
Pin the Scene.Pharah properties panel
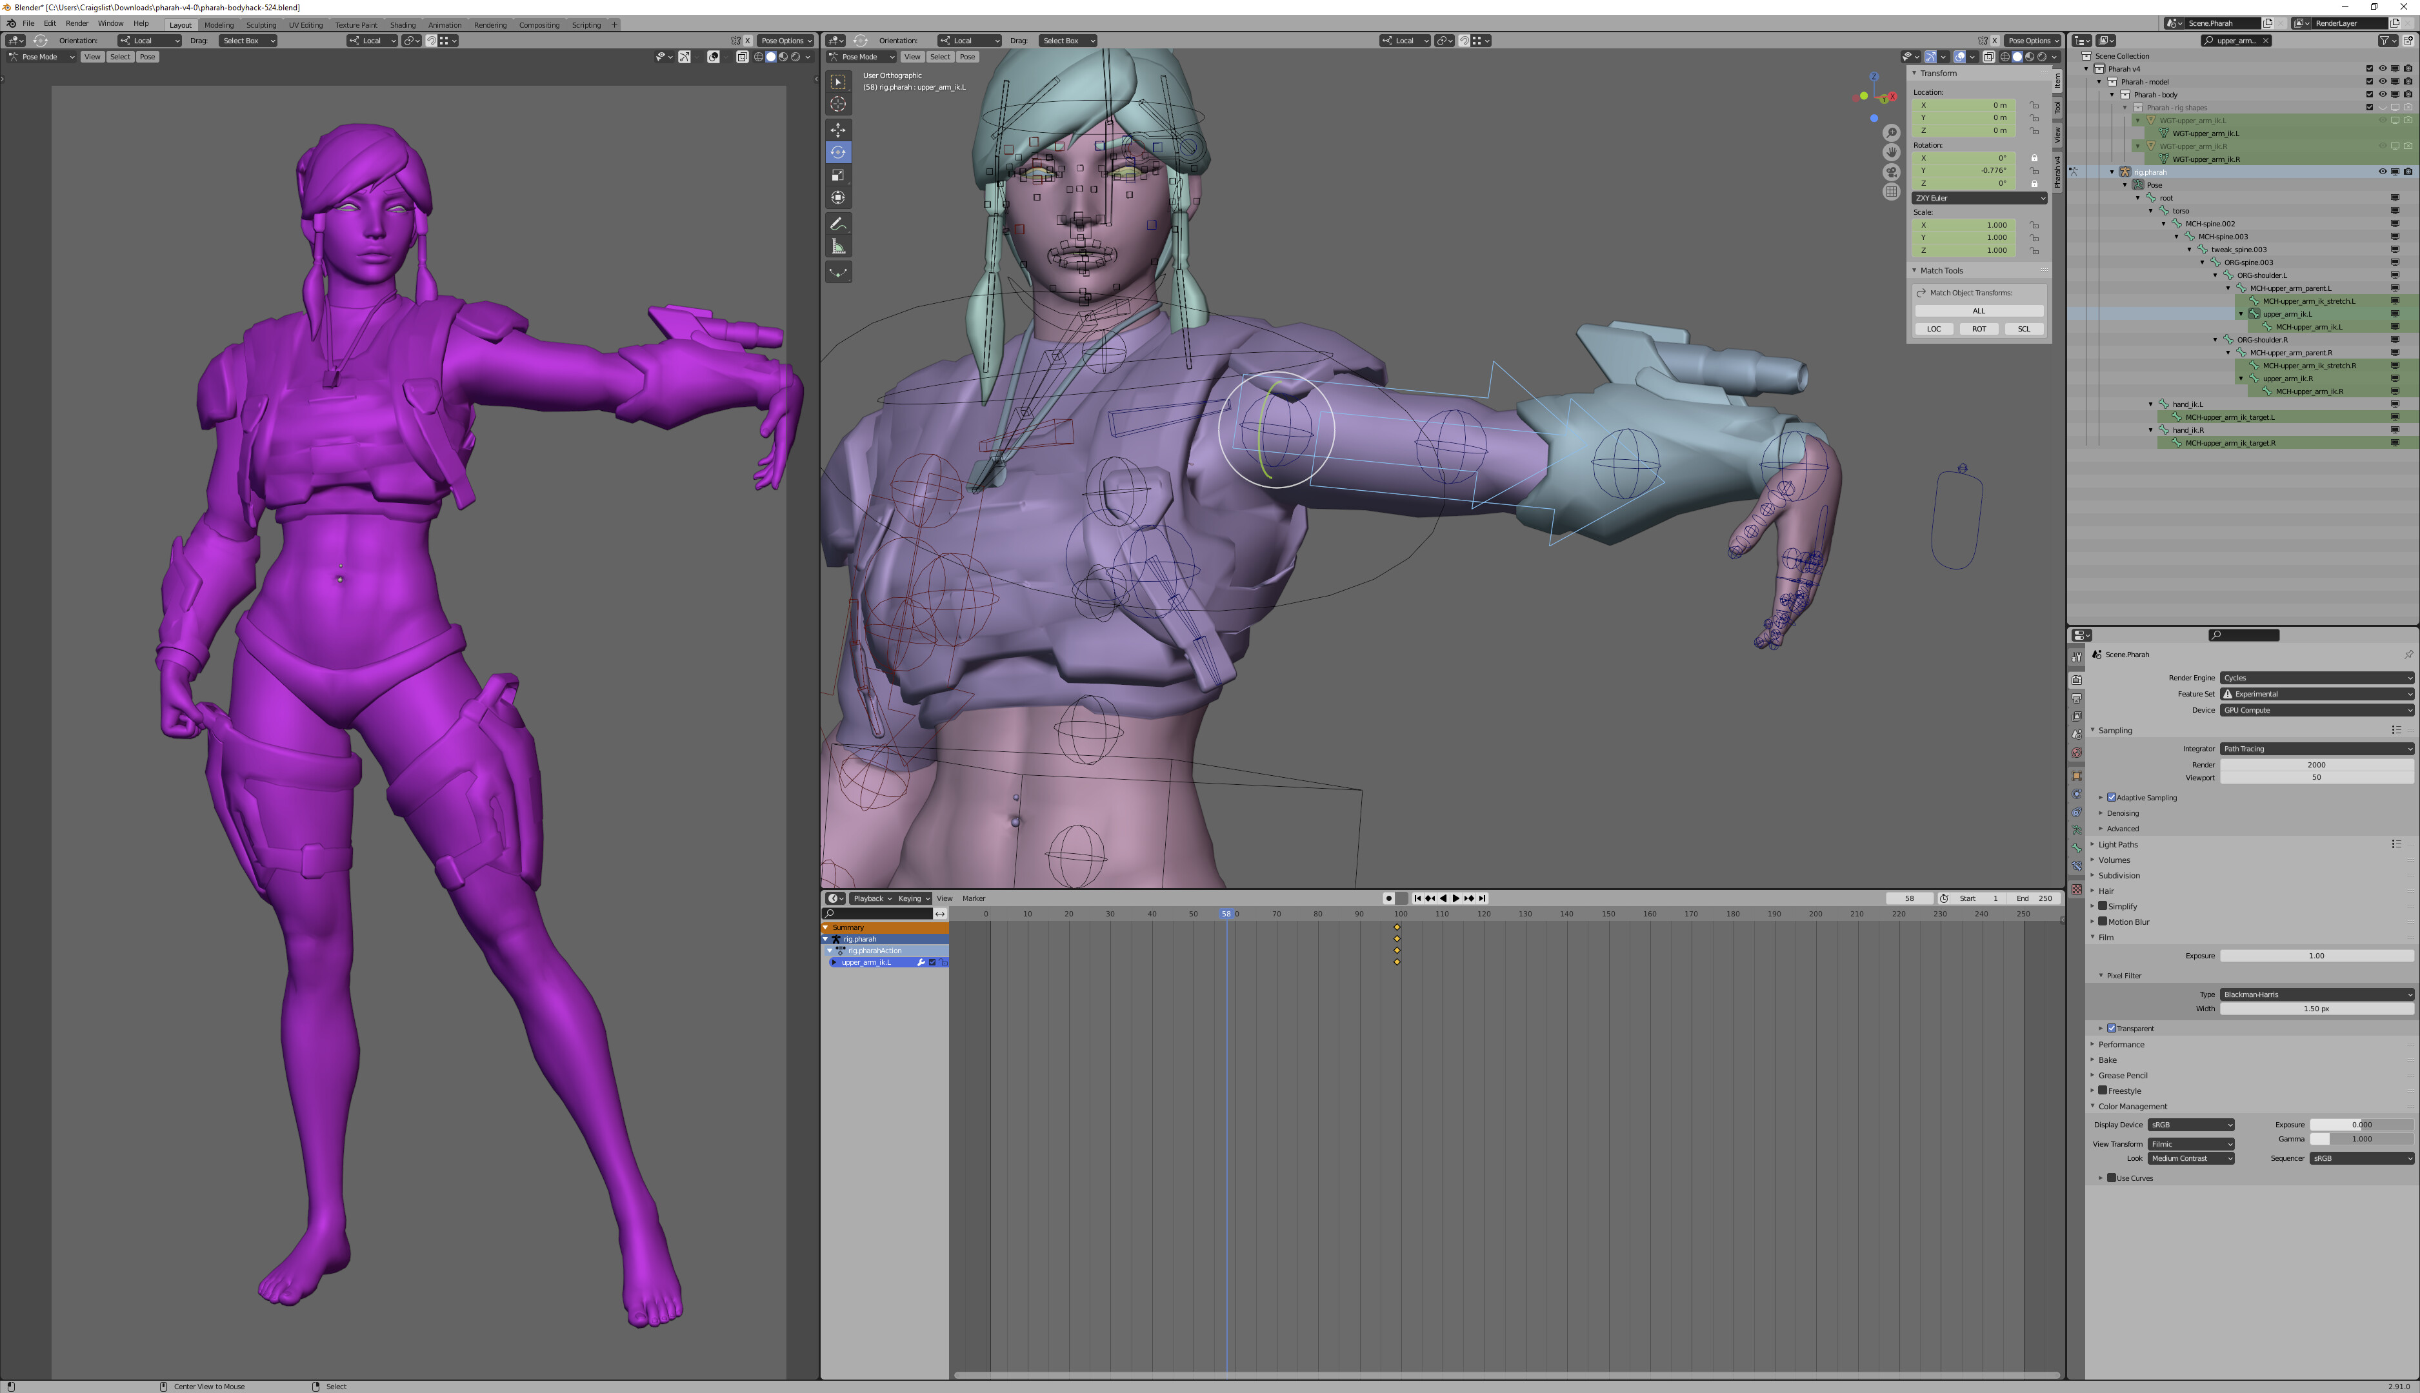(2408, 655)
